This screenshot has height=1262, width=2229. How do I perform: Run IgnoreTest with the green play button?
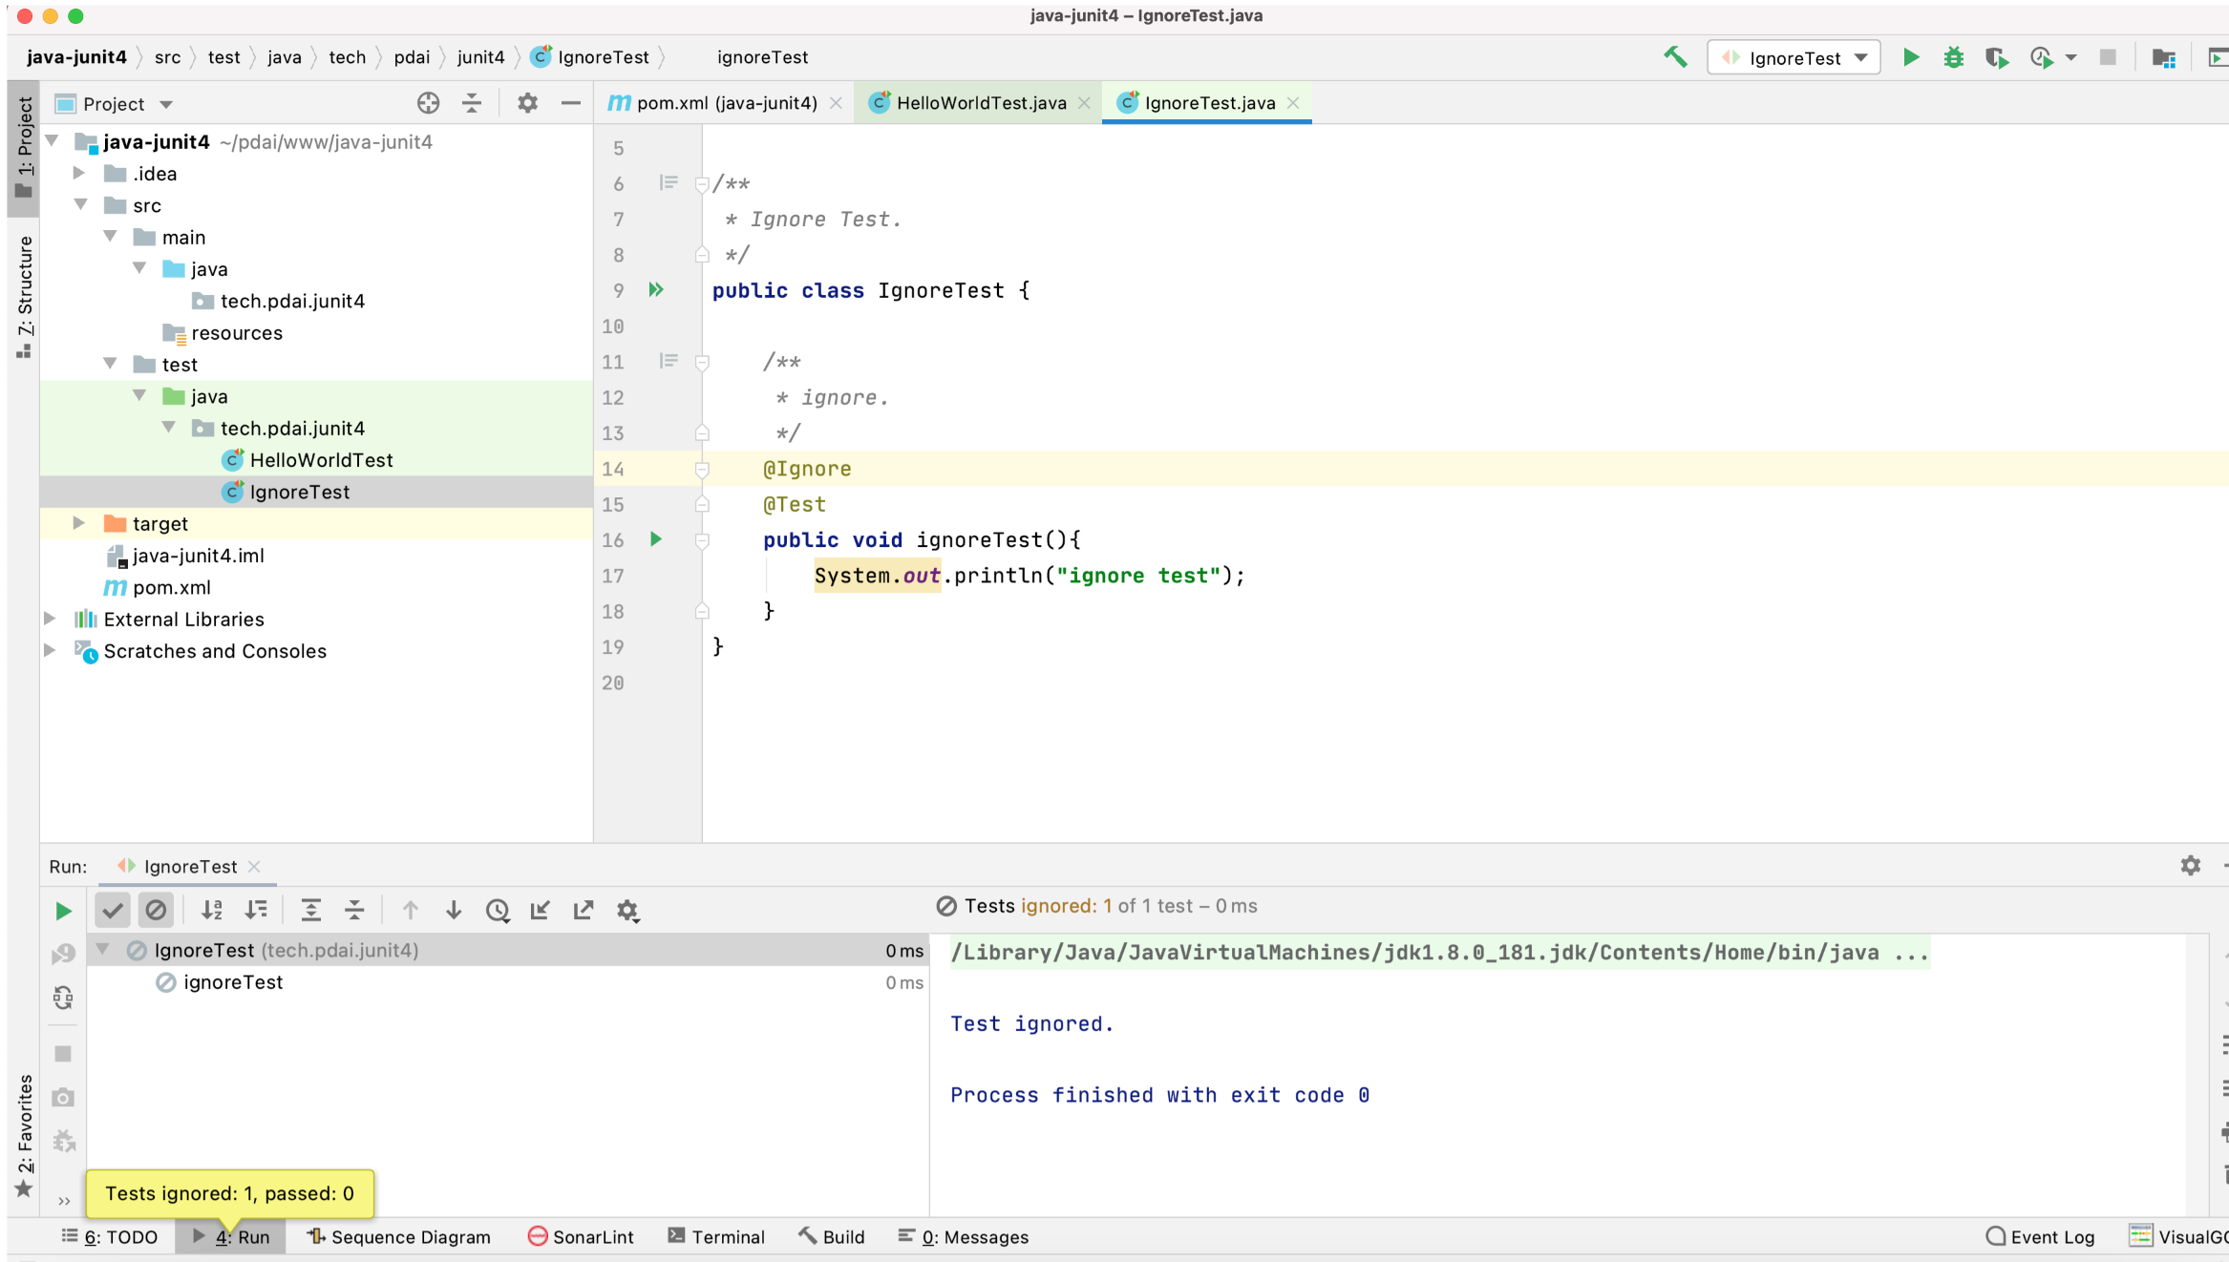(x=1911, y=57)
